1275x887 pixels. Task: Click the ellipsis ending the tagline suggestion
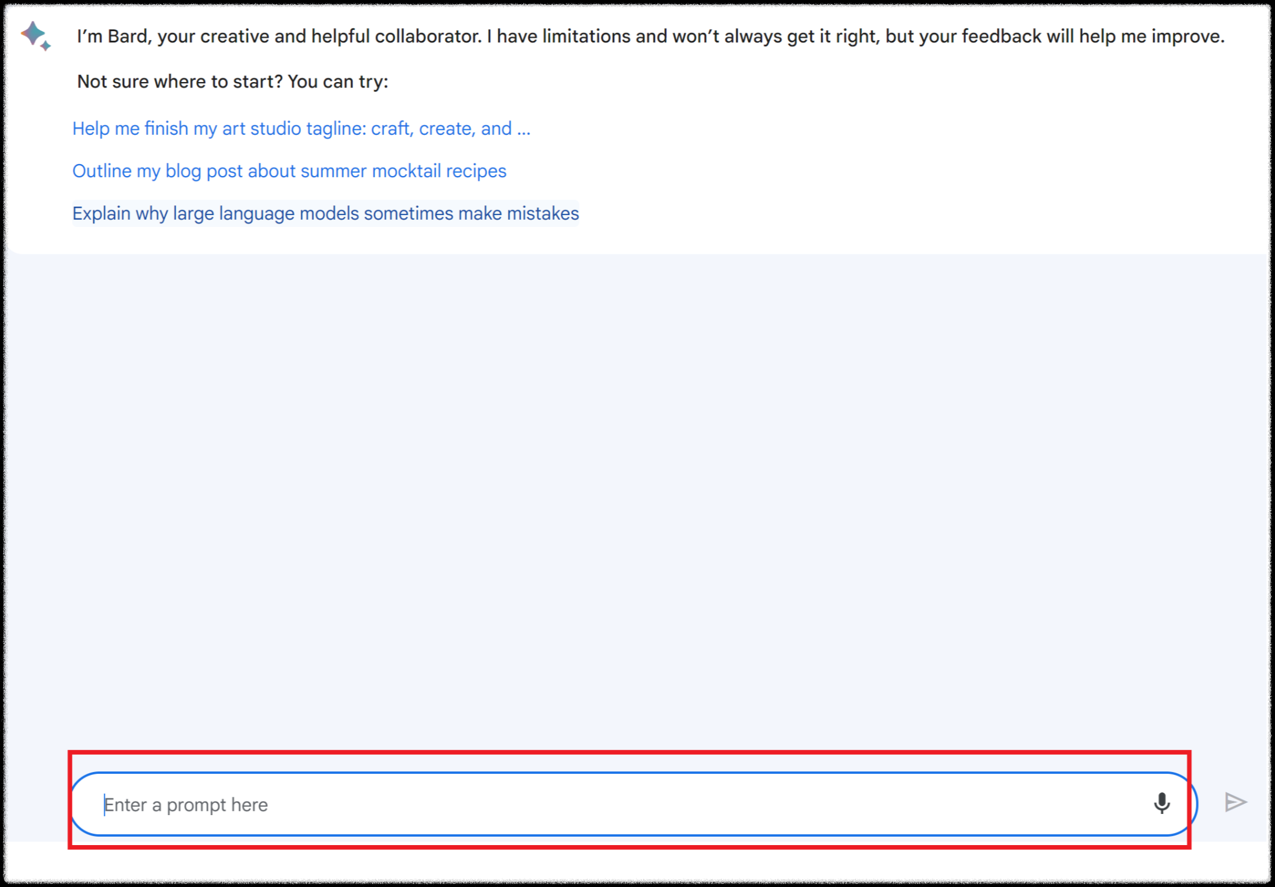524,129
